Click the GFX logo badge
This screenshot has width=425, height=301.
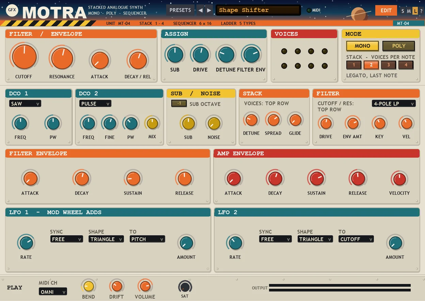pyautogui.click(x=12, y=11)
